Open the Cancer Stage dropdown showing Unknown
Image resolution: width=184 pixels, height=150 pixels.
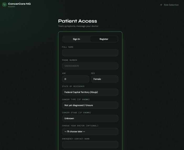(90, 118)
